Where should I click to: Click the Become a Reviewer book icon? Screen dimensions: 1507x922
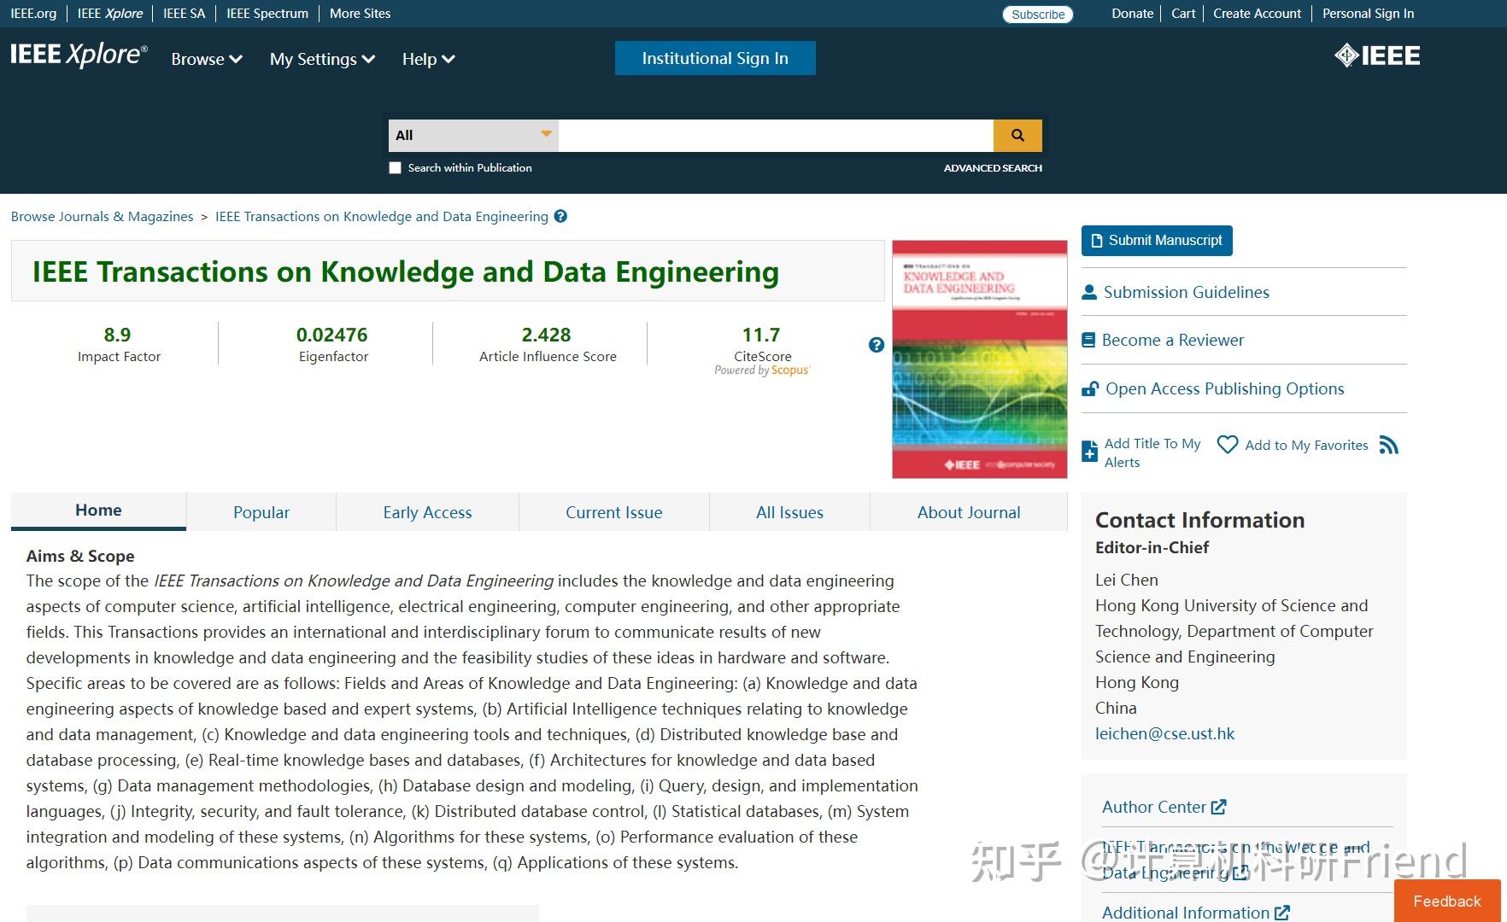tap(1089, 340)
